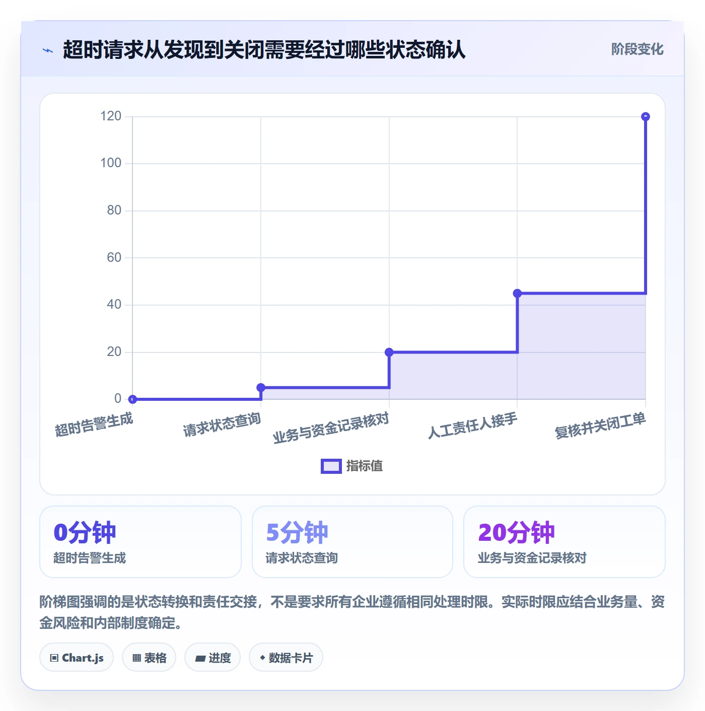Click the x-axis label 复核并关闭工单
The image size is (705, 711).
600,425
